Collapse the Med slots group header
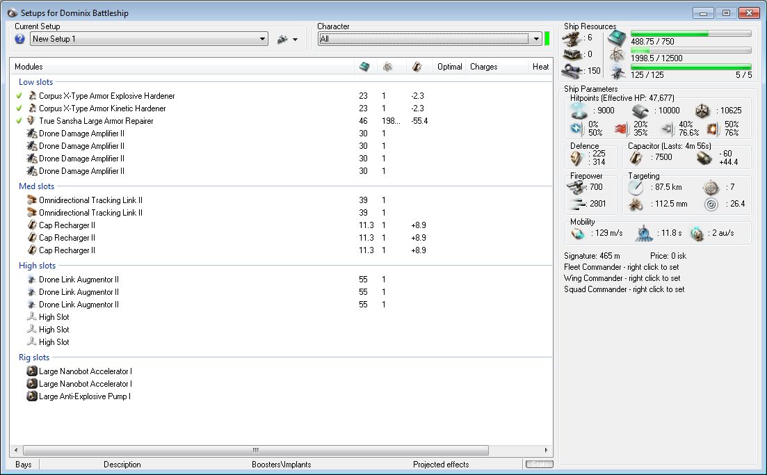 37,186
